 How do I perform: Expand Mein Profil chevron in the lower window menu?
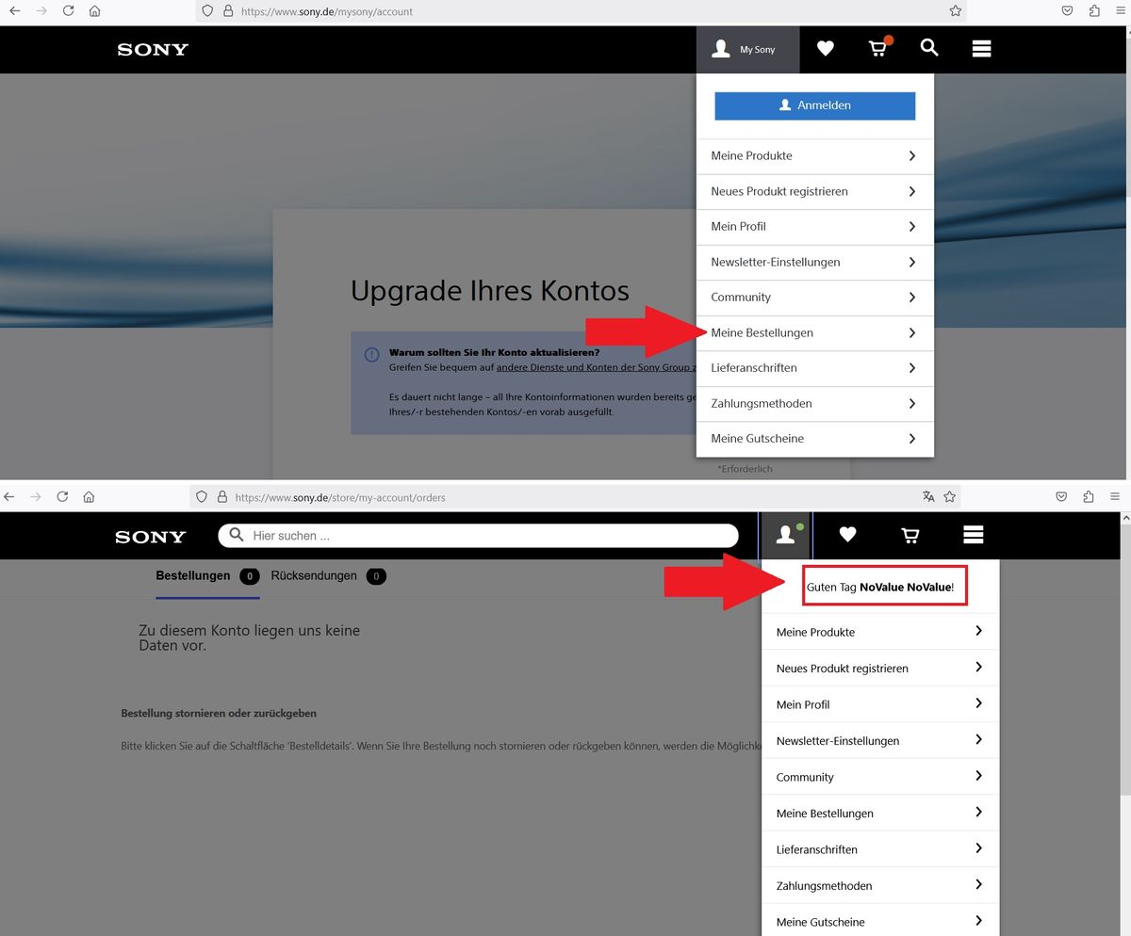[978, 703]
